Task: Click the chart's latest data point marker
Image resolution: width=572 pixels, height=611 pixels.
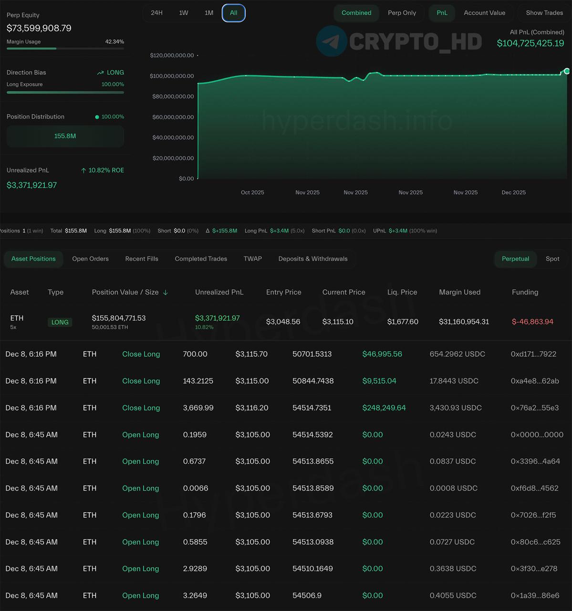Action: [567, 71]
